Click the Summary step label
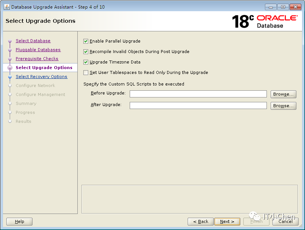 coord(26,103)
